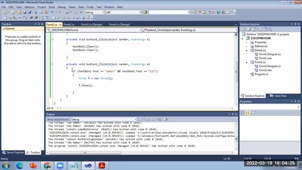Click Categorized view icon in Properties panel
Viewport: 302px width, 170px height.
[243, 112]
